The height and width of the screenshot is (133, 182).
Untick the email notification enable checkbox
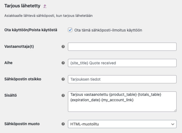point(70,30)
